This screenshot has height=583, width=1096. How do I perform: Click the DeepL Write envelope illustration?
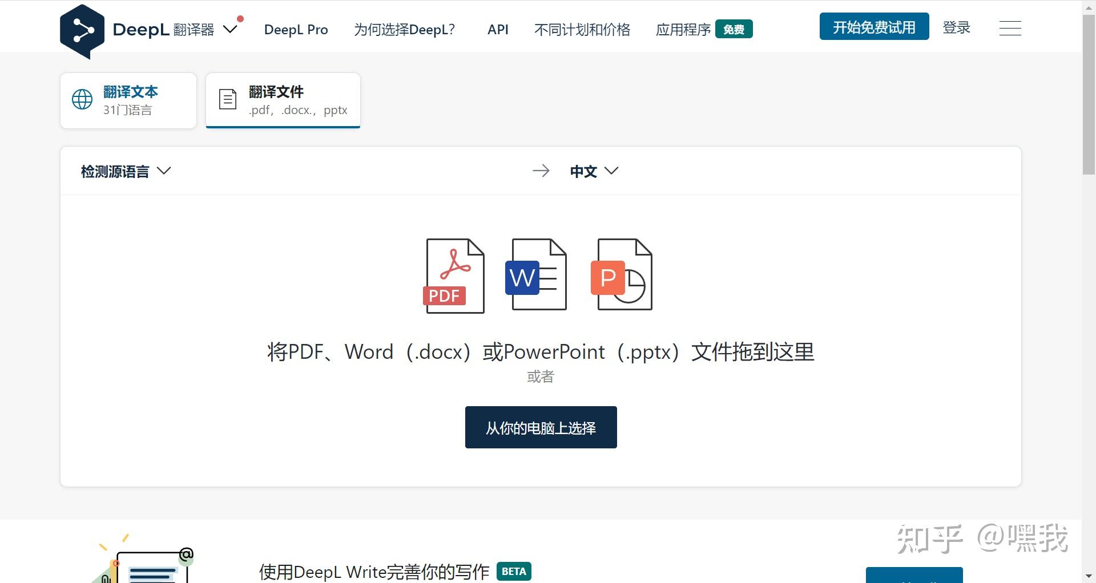click(144, 559)
